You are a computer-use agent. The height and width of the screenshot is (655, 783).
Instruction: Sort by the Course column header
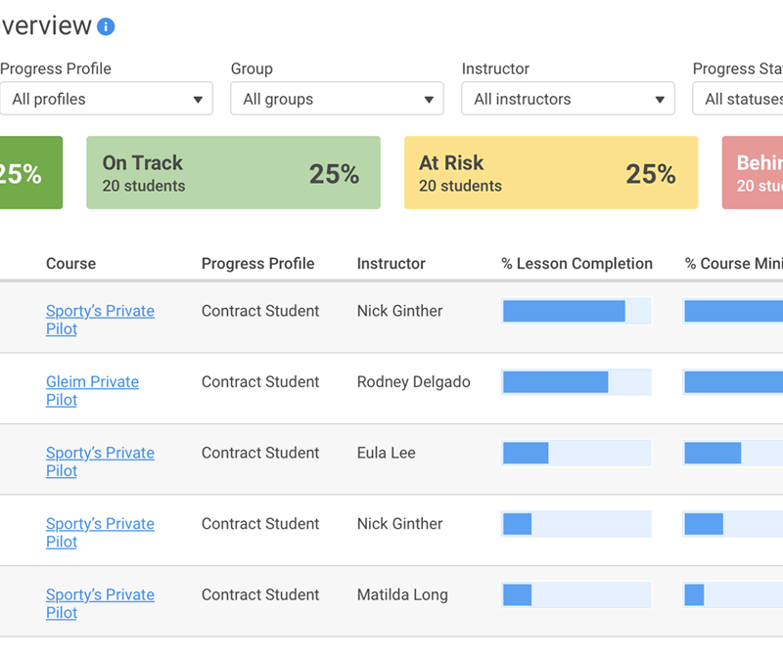70,264
